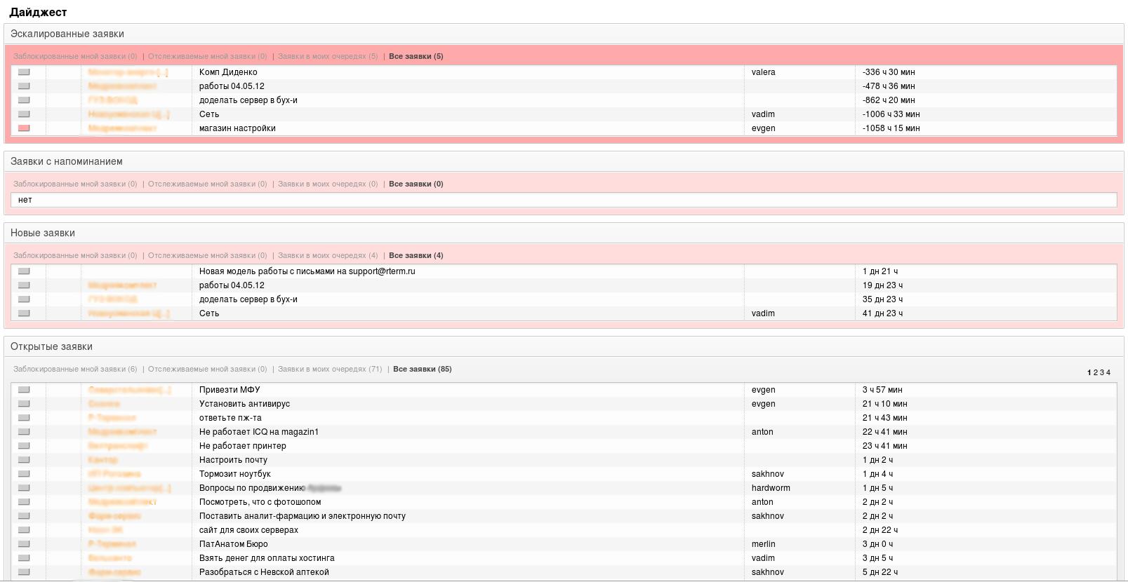Open ticket "Взять денег для оплаты хостинга"
This screenshot has width=1128, height=582.
tap(267, 558)
